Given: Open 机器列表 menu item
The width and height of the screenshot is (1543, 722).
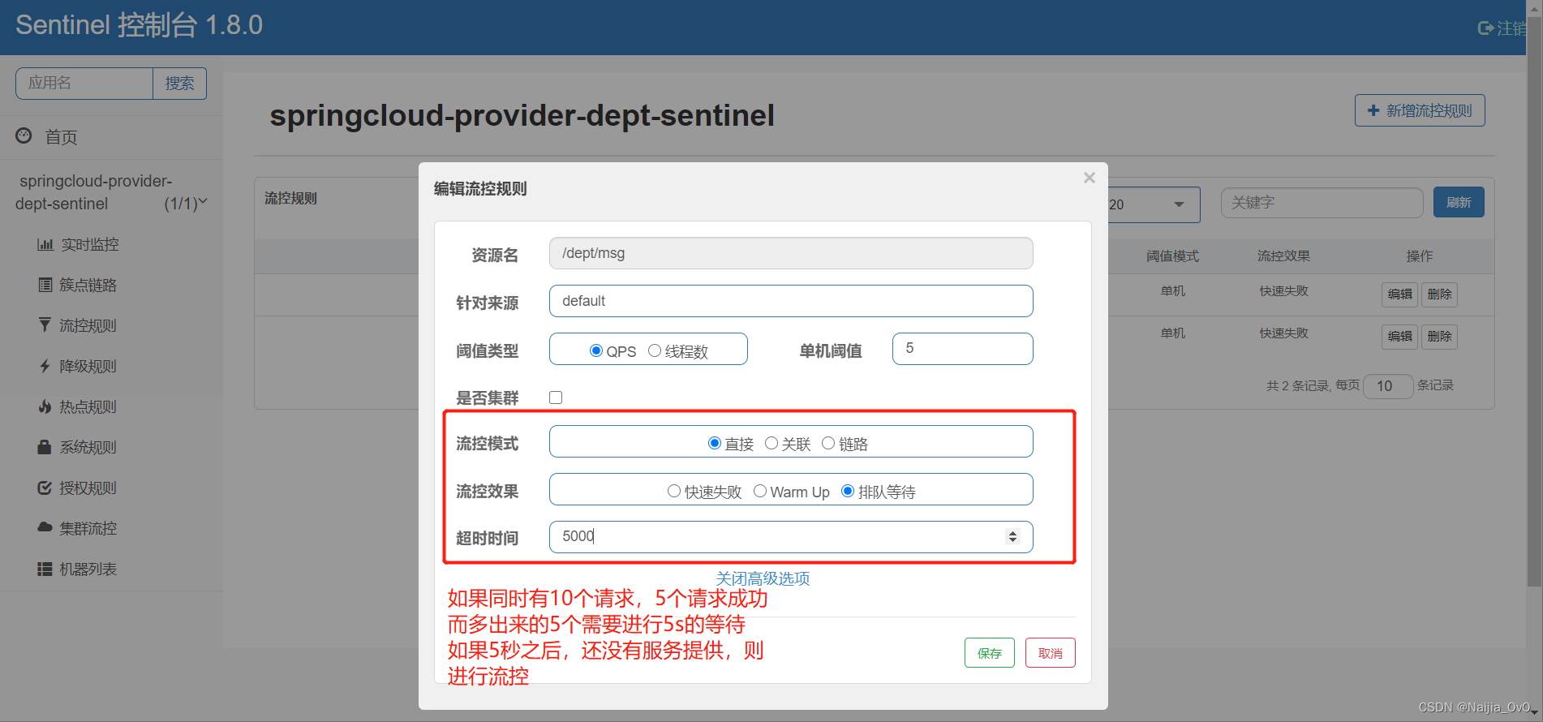Looking at the screenshot, I should (x=88, y=569).
